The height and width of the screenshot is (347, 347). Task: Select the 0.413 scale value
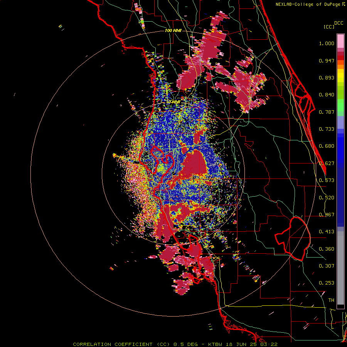tap(327, 232)
